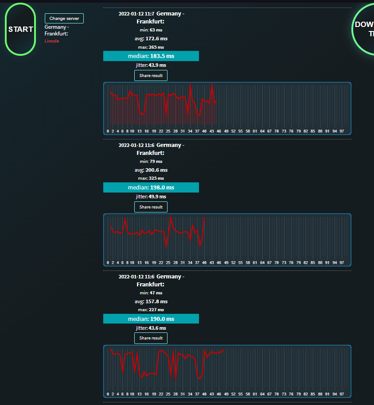The image size is (374, 405).
Task: Click the median 198.0 ms highlight bar
Action: click(151, 188)
